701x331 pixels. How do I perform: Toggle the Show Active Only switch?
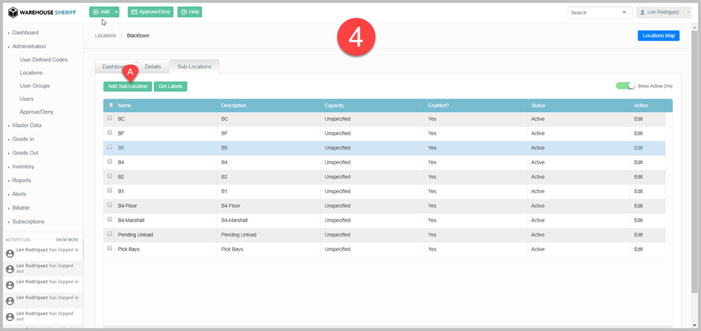625,86
